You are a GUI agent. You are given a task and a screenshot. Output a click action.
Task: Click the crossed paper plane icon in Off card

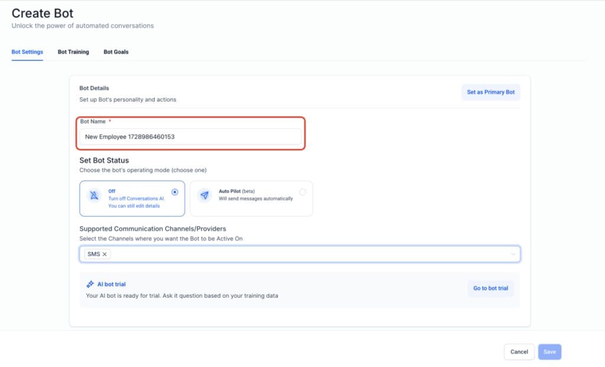click(x=95, y=194)
